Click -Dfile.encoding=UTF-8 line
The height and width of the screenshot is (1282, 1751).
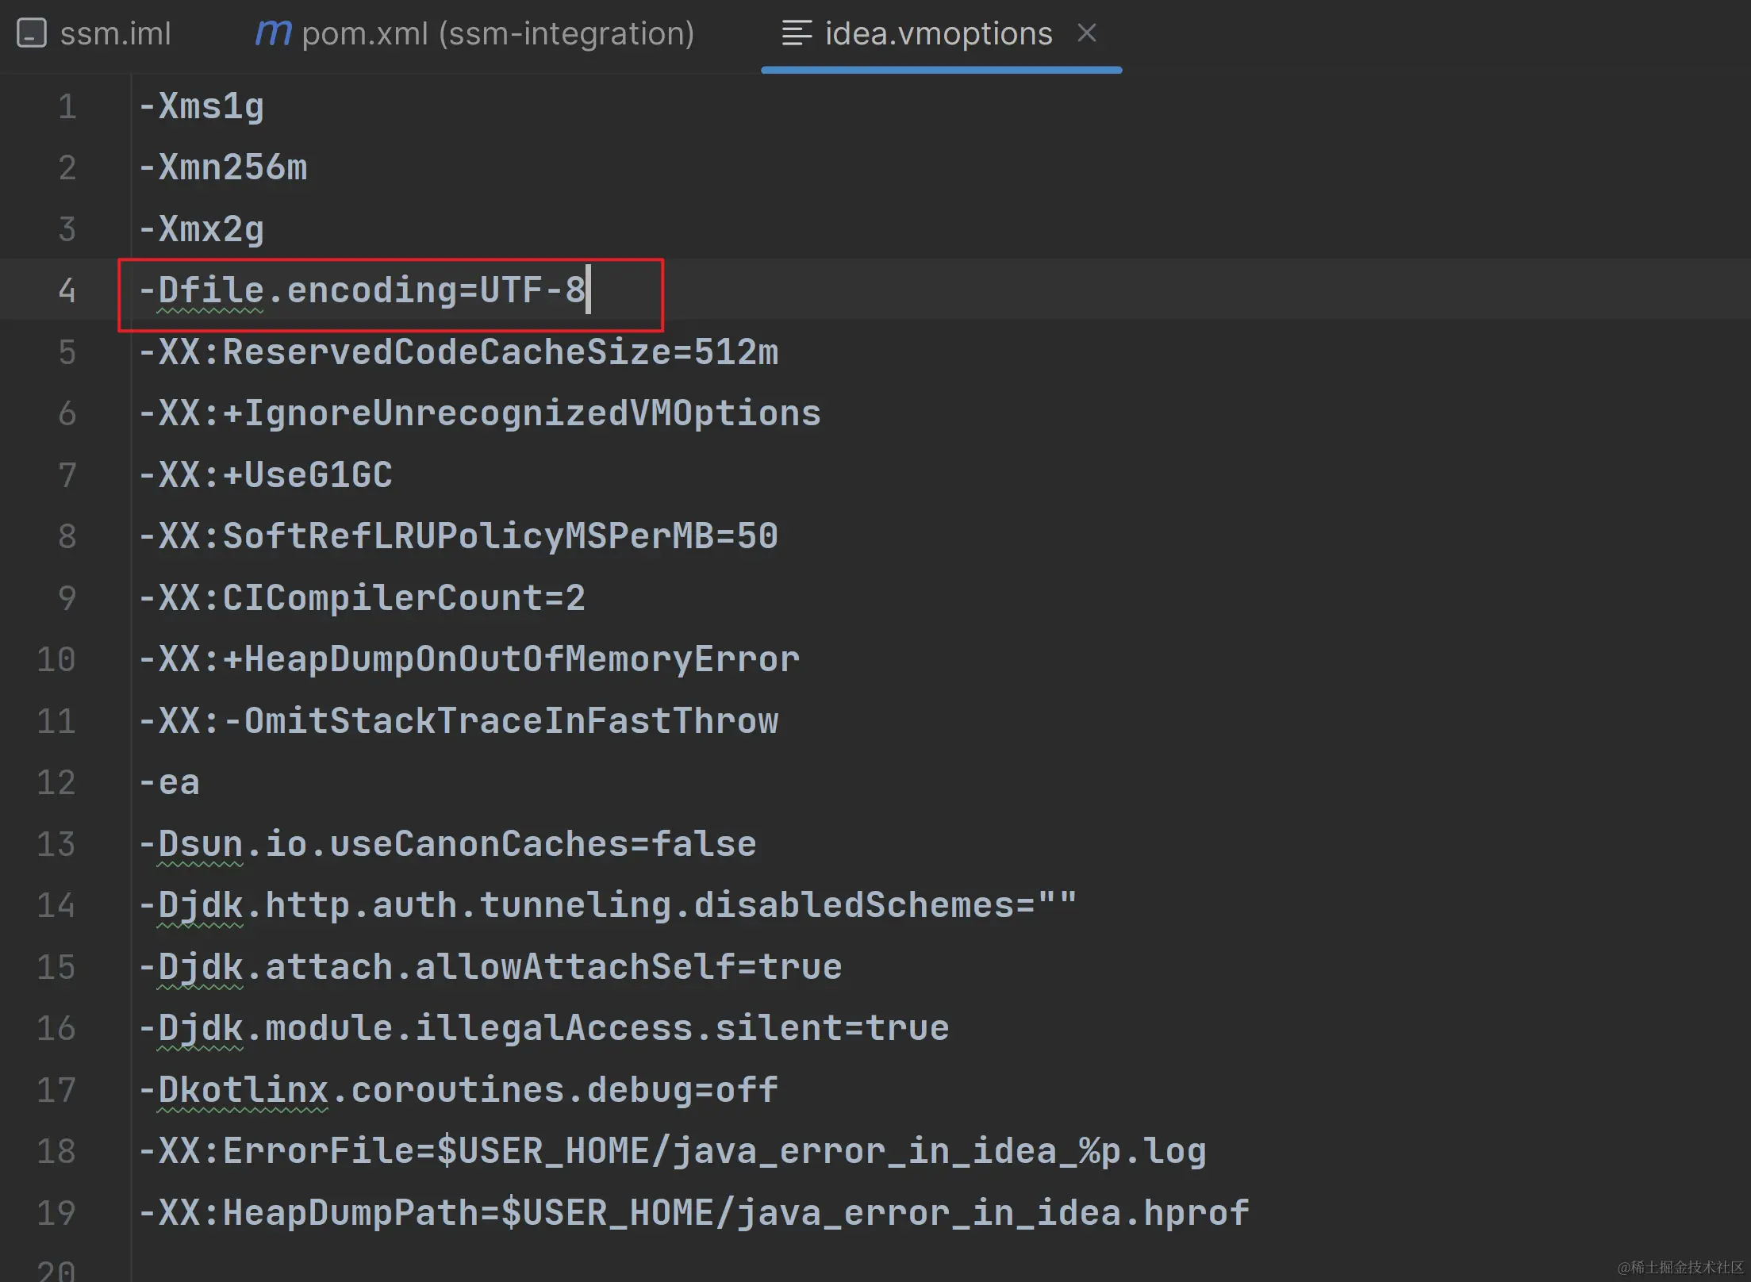pyautogui.click(x=362, y=290)
